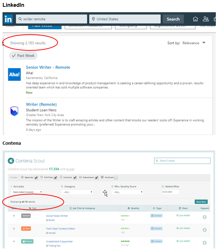
Task: Click the 17,334 writing gigs count
Action: click(x=54, y=169)
